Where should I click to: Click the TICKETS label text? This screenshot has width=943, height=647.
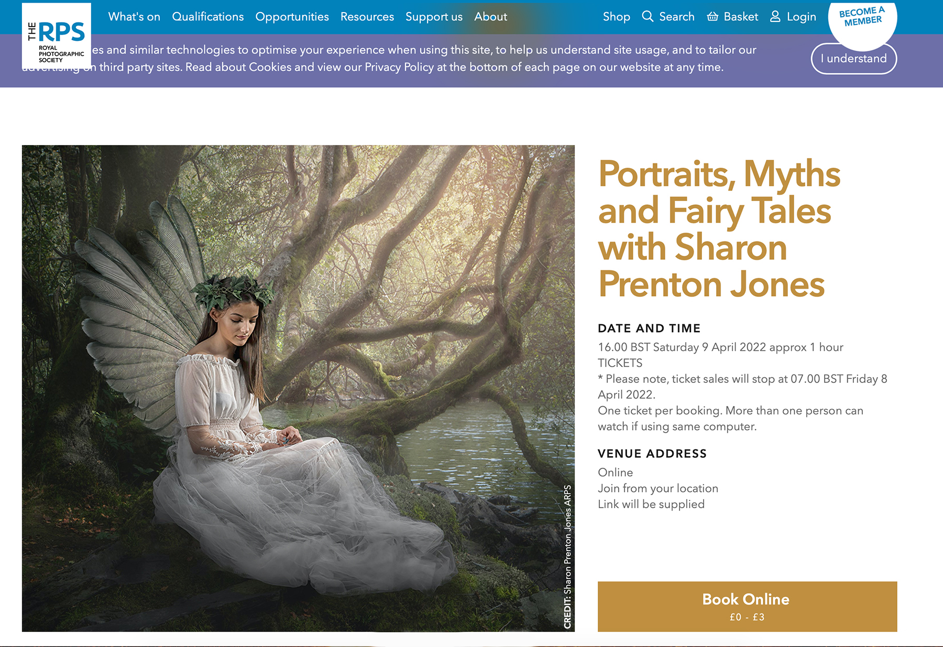(x=620, y=363)
